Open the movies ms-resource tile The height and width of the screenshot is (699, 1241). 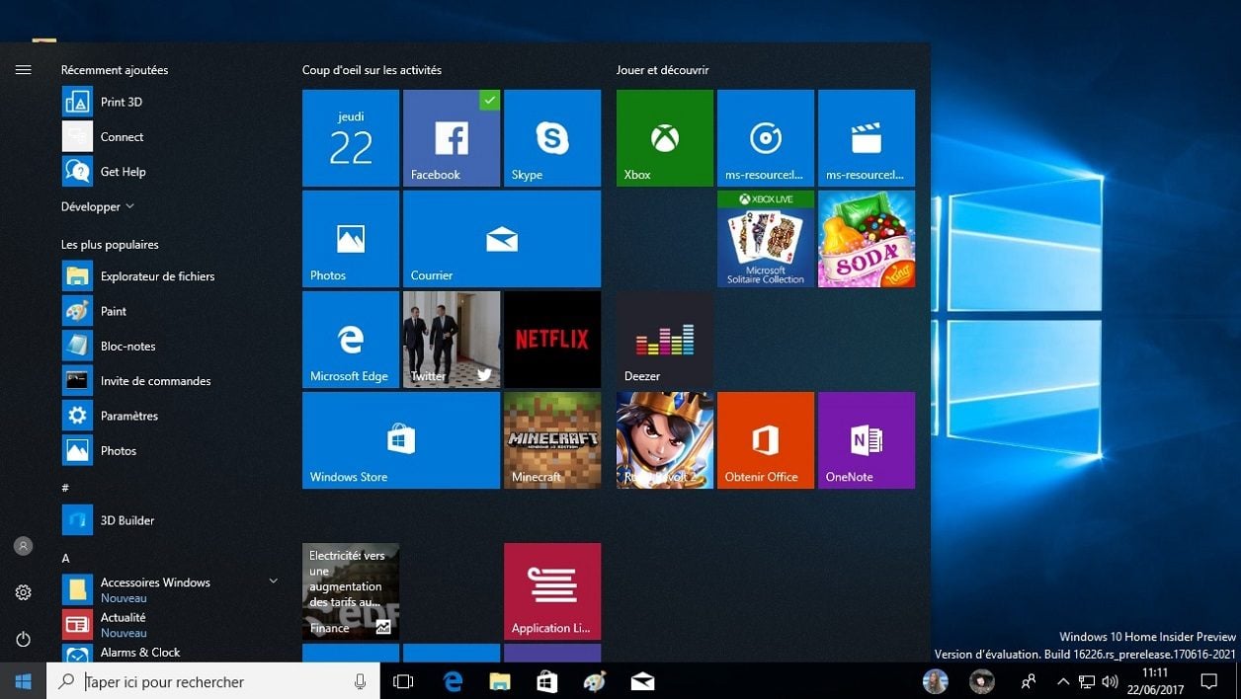pos(867,138)
